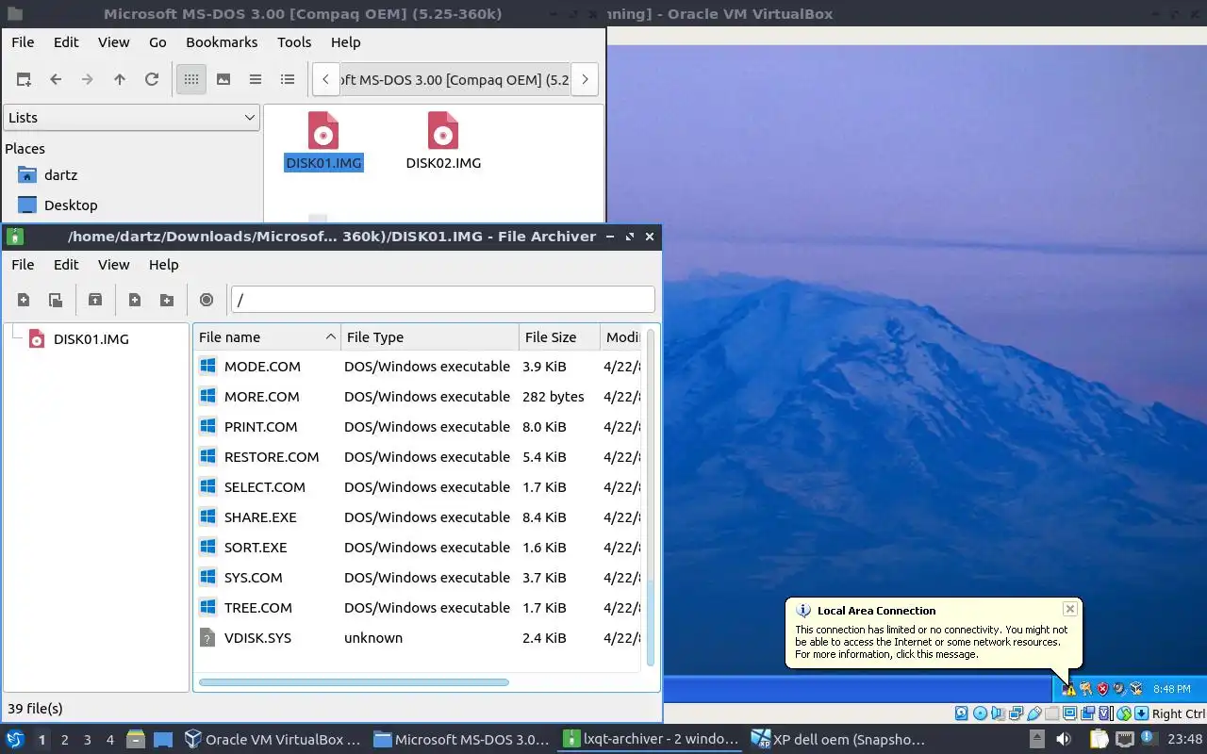Click the greyed forward arrow in file manager
The height and width of the screenshot is (754, 1207).
coord(88,79)
